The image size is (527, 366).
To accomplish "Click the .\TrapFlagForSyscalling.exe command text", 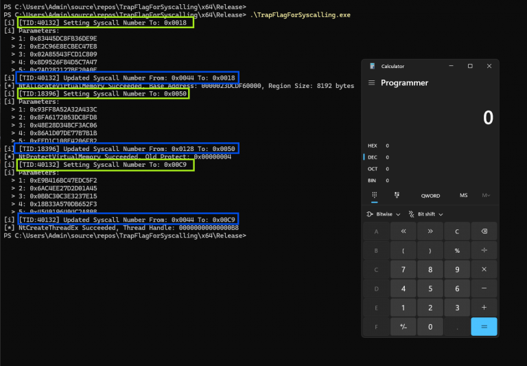I will tap(300, 15).
